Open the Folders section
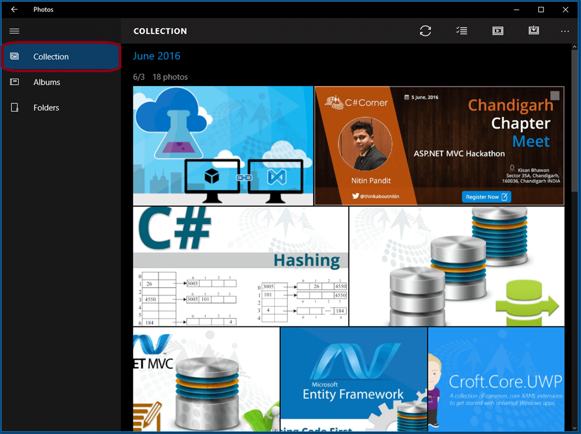The width and height of the screenshot is (581, 434). (x=47, y=108)
